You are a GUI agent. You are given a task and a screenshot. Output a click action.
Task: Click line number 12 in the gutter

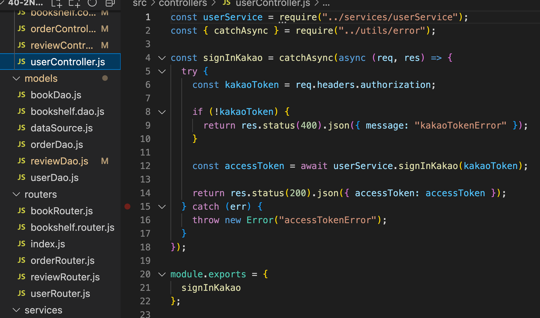click(145, 166)
